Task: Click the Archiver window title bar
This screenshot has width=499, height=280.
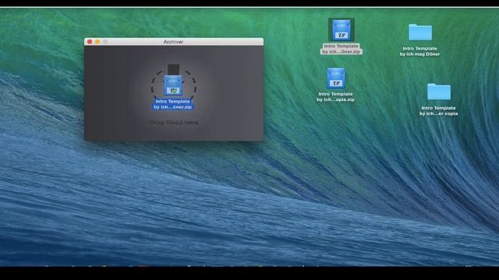Action: pos(174,41)
